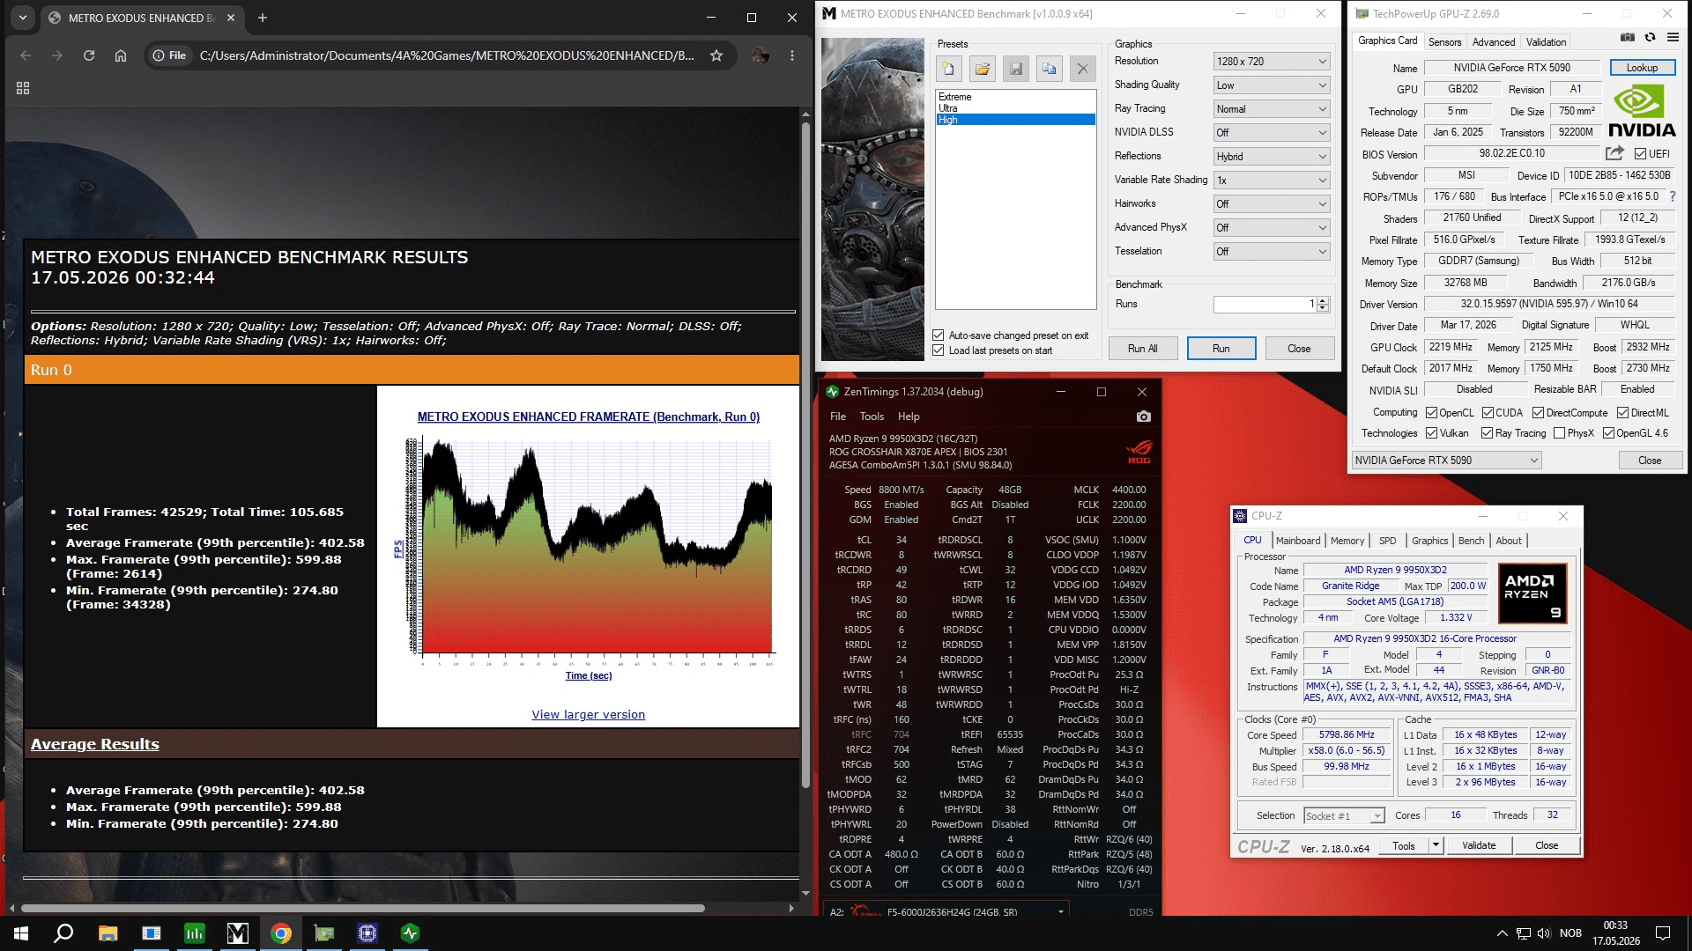
Task: Reload the Chrome page
Action: click(x=89, y=55)
